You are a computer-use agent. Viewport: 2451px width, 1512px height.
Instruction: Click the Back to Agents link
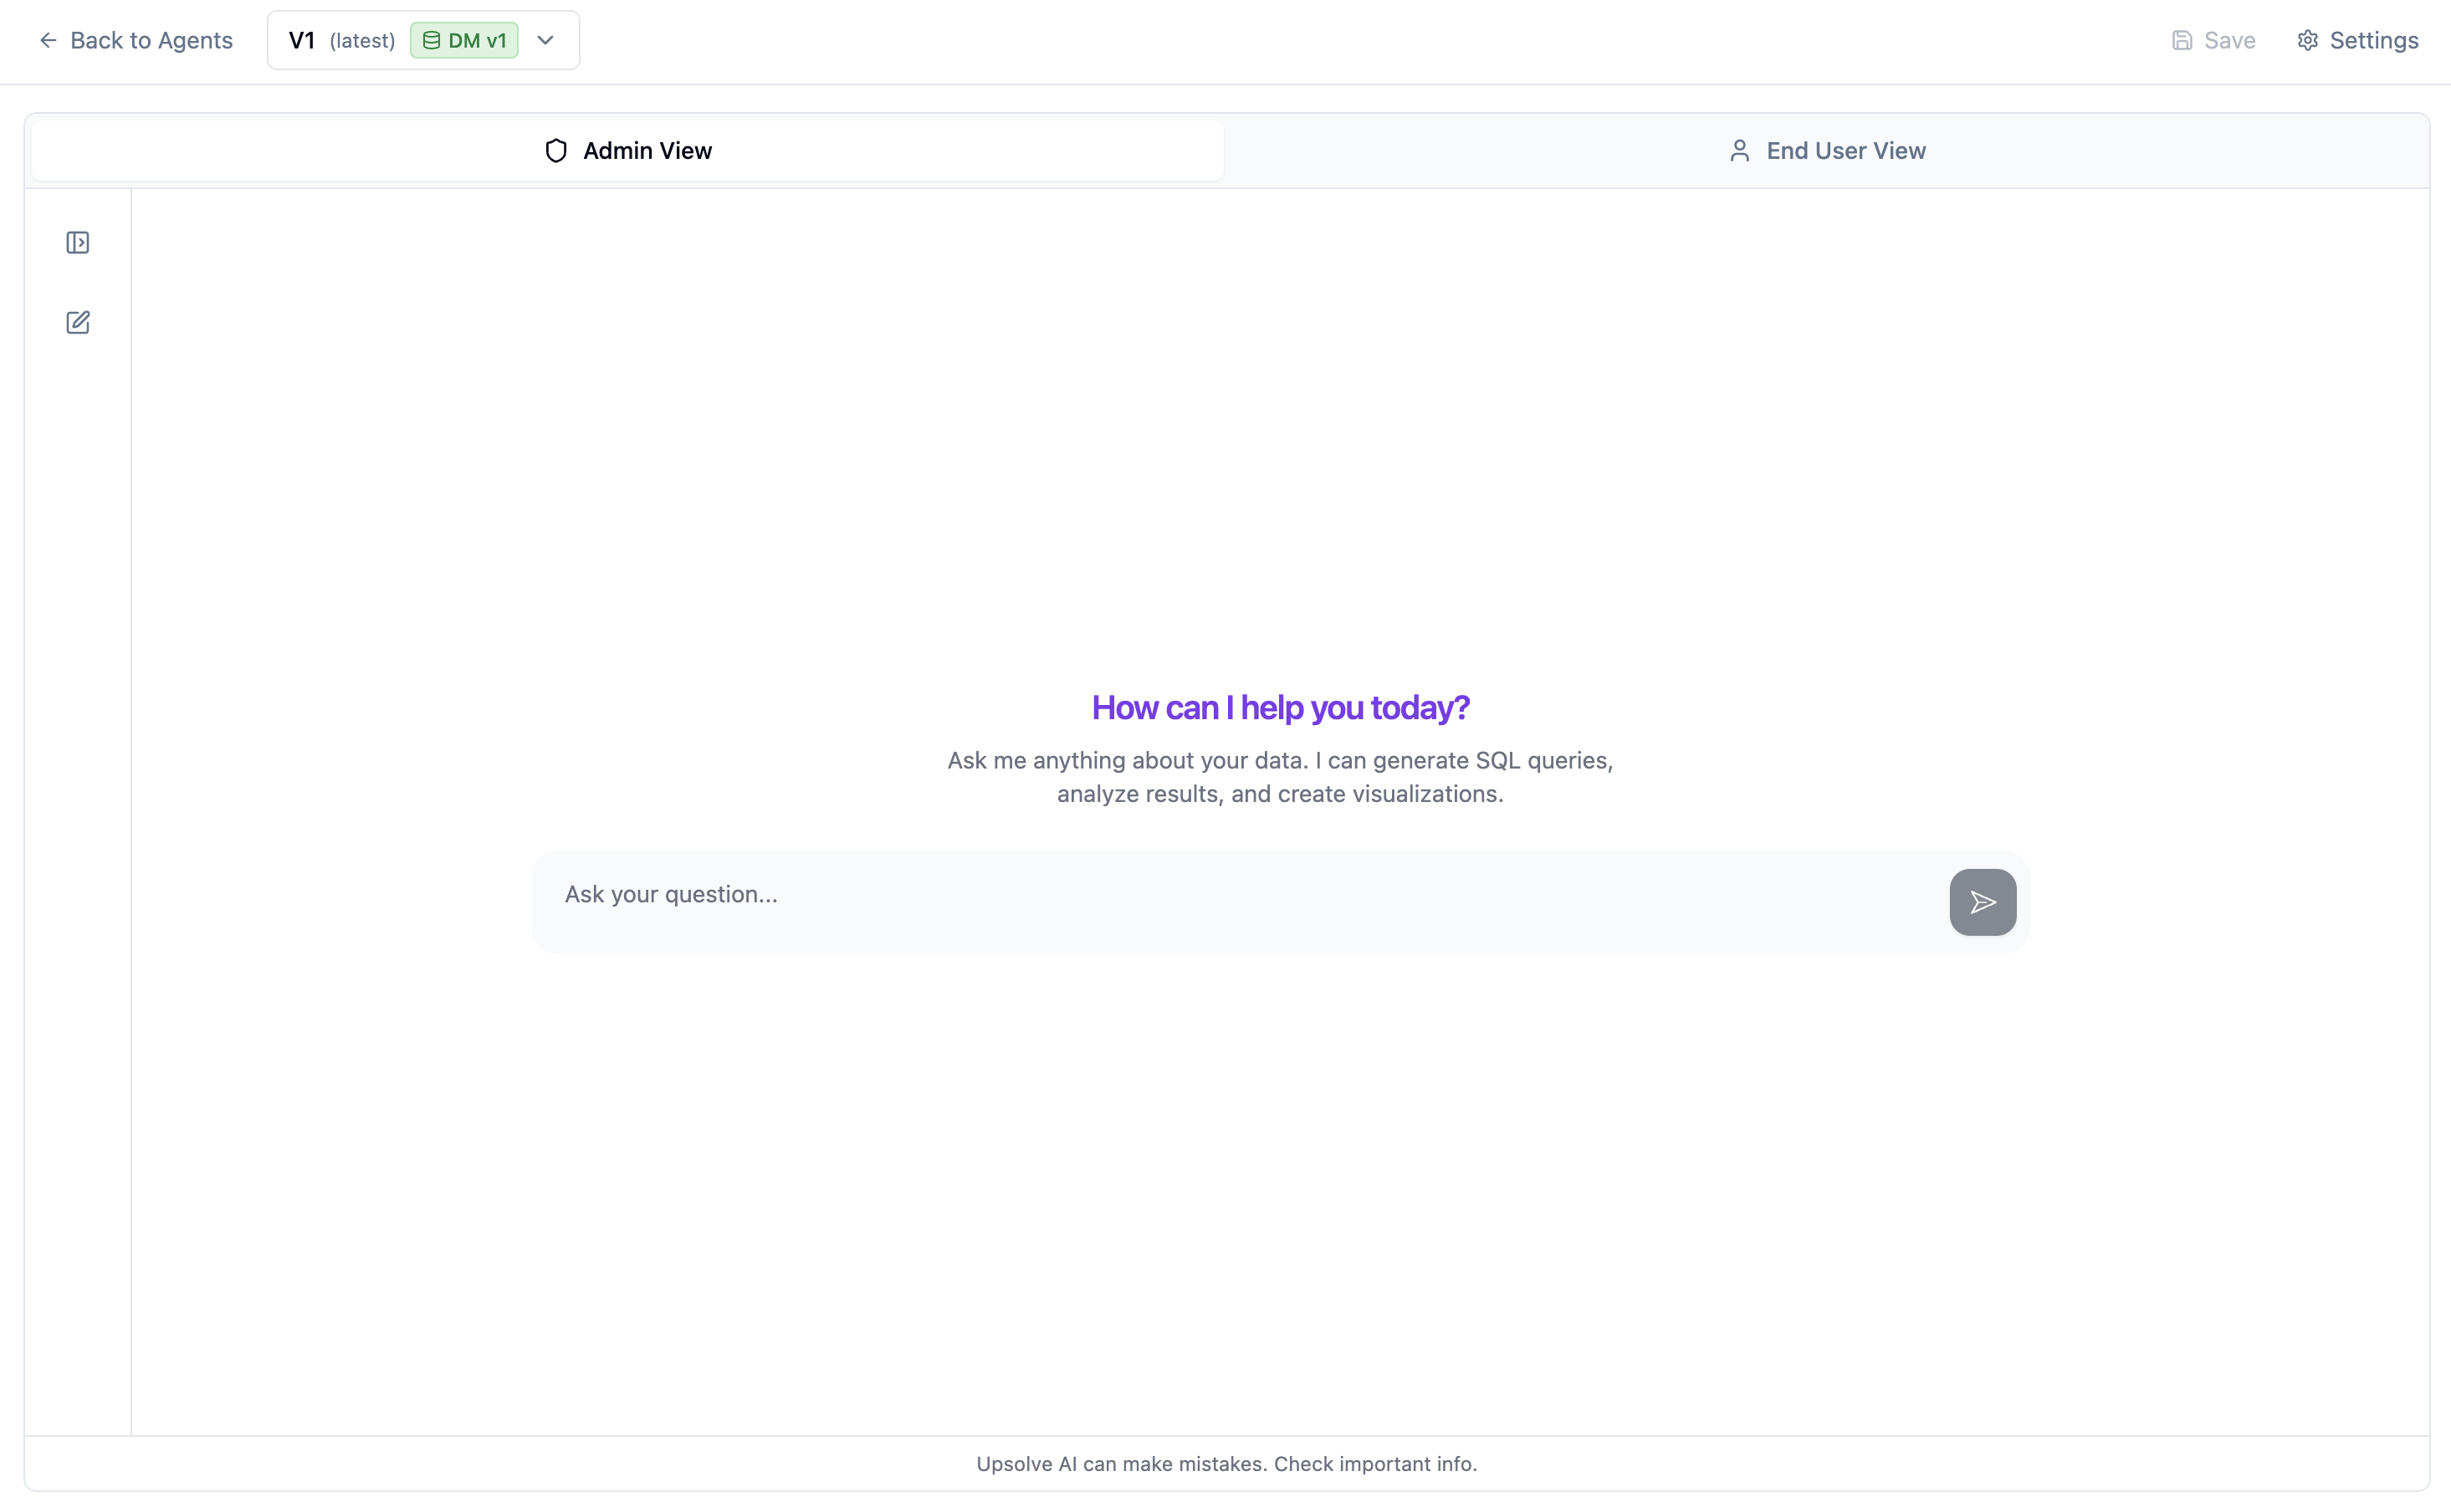pos(151,40)
